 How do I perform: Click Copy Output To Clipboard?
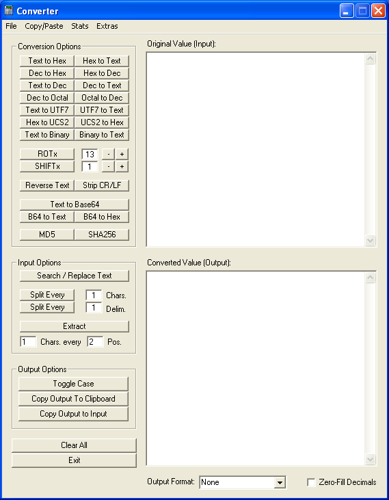[x=73, y=399]
